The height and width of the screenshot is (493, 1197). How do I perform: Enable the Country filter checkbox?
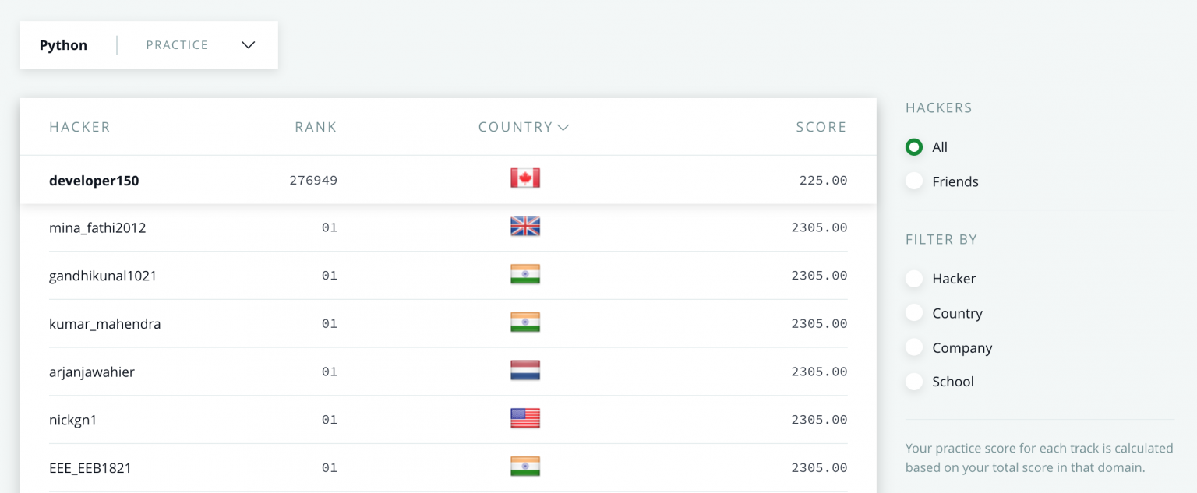tap(913, 312)
